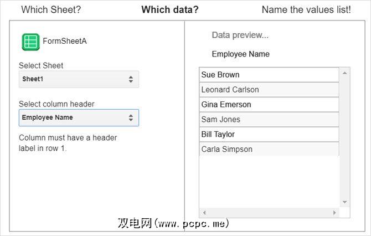The image size is (371, 236).
Task: Click the green FormSheetA spreadsheet icon
Action: (30, 42)
